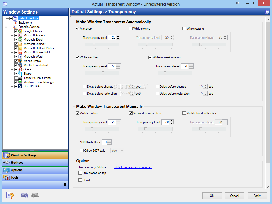This screenshot has width=272, height=204.
Task: Click the redo arrow icon at bottom
Action: click(35, 195)
